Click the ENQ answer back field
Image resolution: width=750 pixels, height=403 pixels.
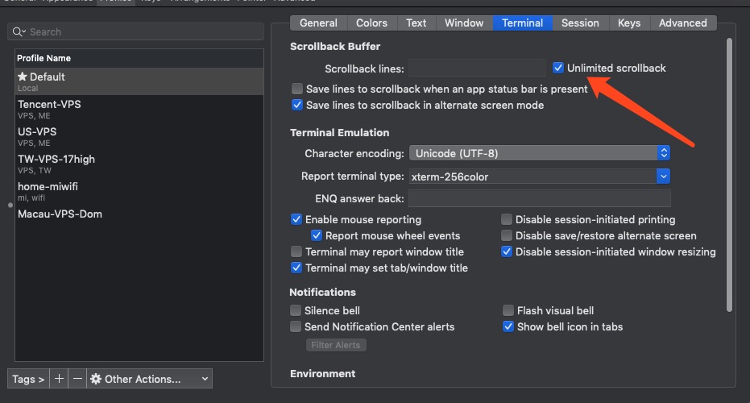pyautogui.click(x=540, y=198)
